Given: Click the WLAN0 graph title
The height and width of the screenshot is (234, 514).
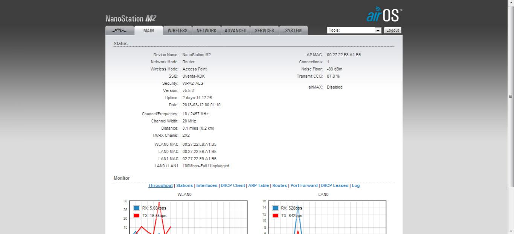Looking at the screenshot, I should (x=185, y=194).
